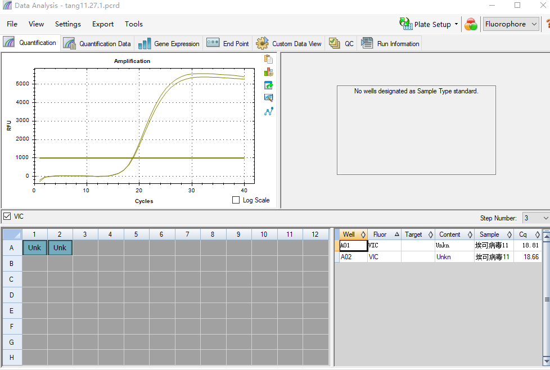550x370 pixels.
Task: Sort by Sample column header arrow
Action: point(509,234)
